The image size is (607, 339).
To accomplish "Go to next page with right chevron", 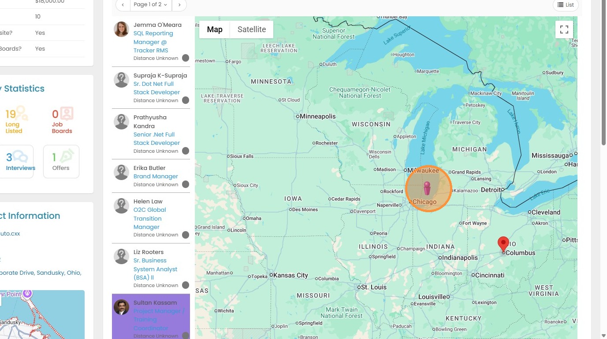I will click(x=179, y=4).
